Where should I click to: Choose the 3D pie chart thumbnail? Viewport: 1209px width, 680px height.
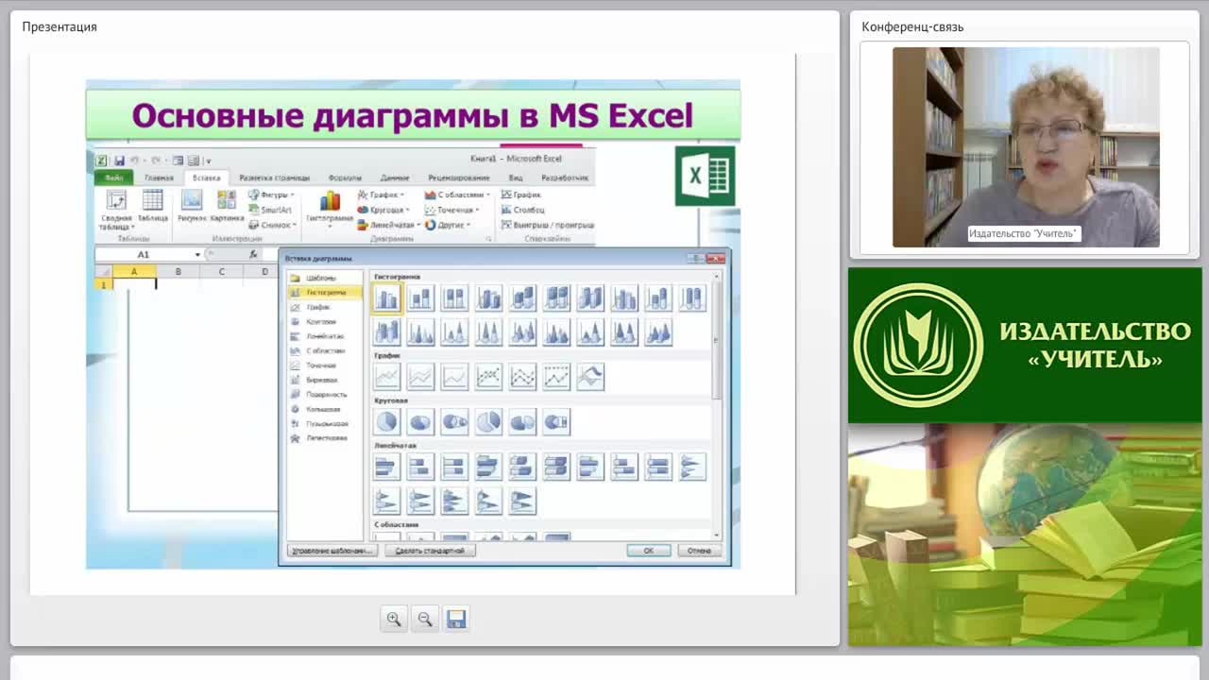420,422
